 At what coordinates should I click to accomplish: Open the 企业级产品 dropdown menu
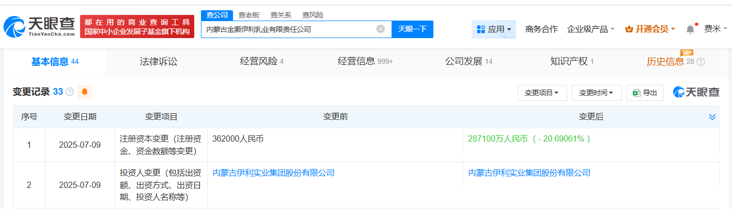(x=590, y=29)
